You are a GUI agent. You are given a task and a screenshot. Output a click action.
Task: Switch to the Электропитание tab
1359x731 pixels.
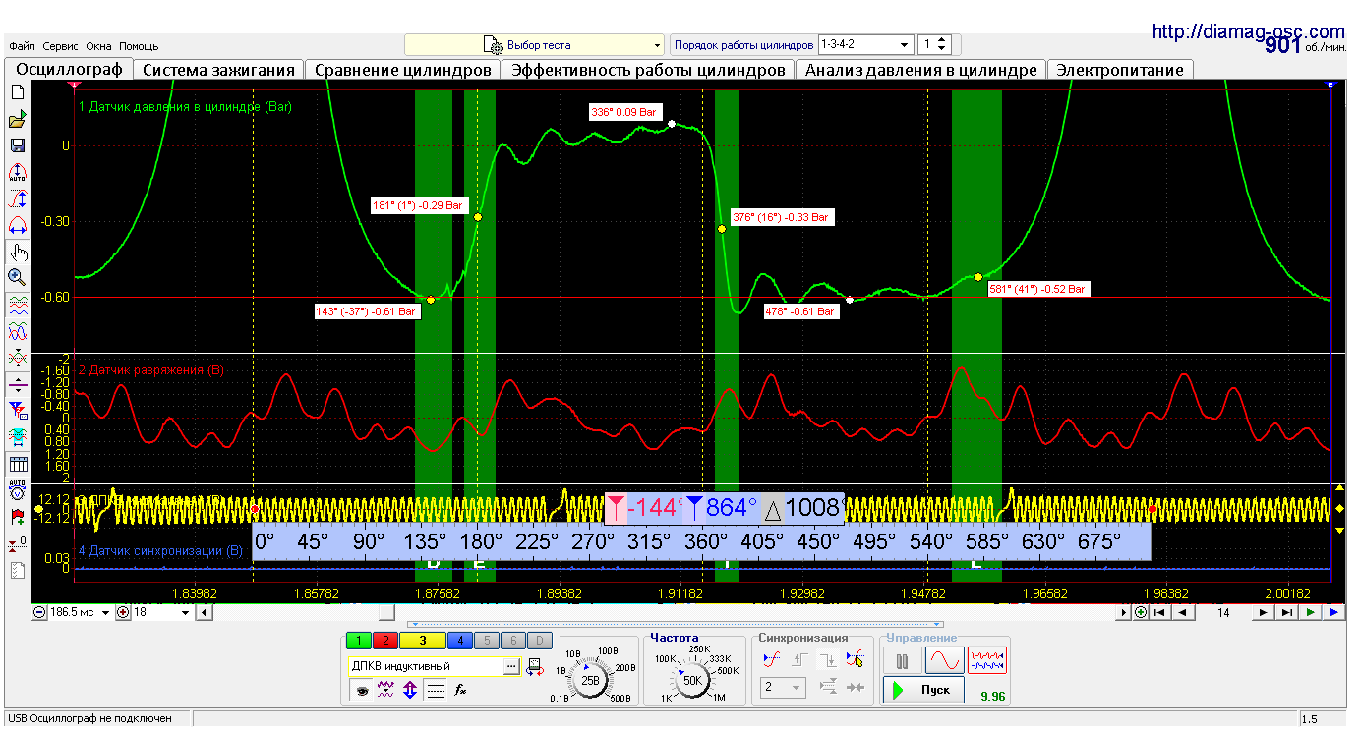[1120, 70]
